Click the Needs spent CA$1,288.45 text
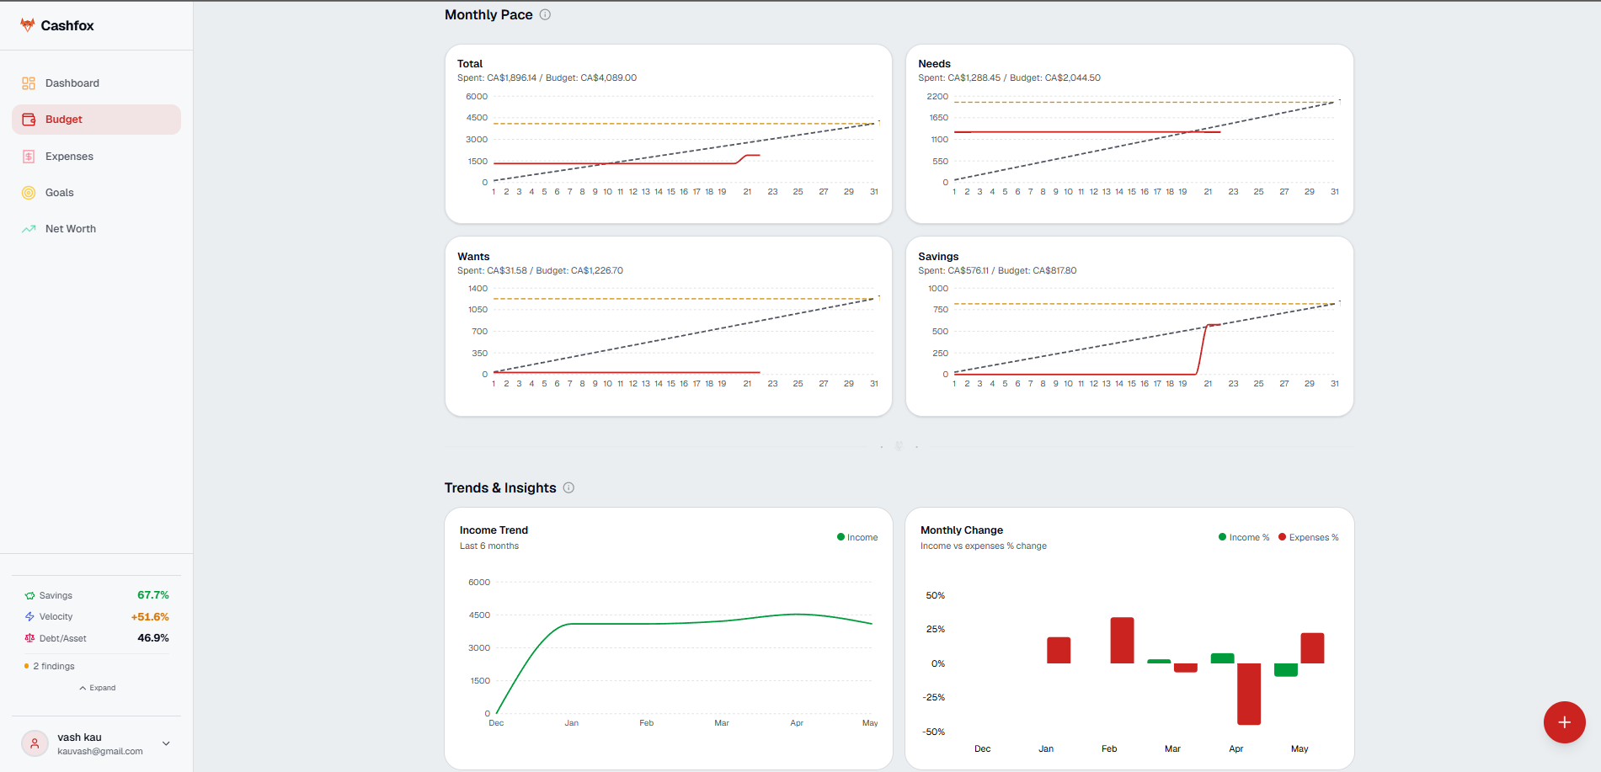The width and height of the screenshot is (1601, 772). tap(959, 78)
